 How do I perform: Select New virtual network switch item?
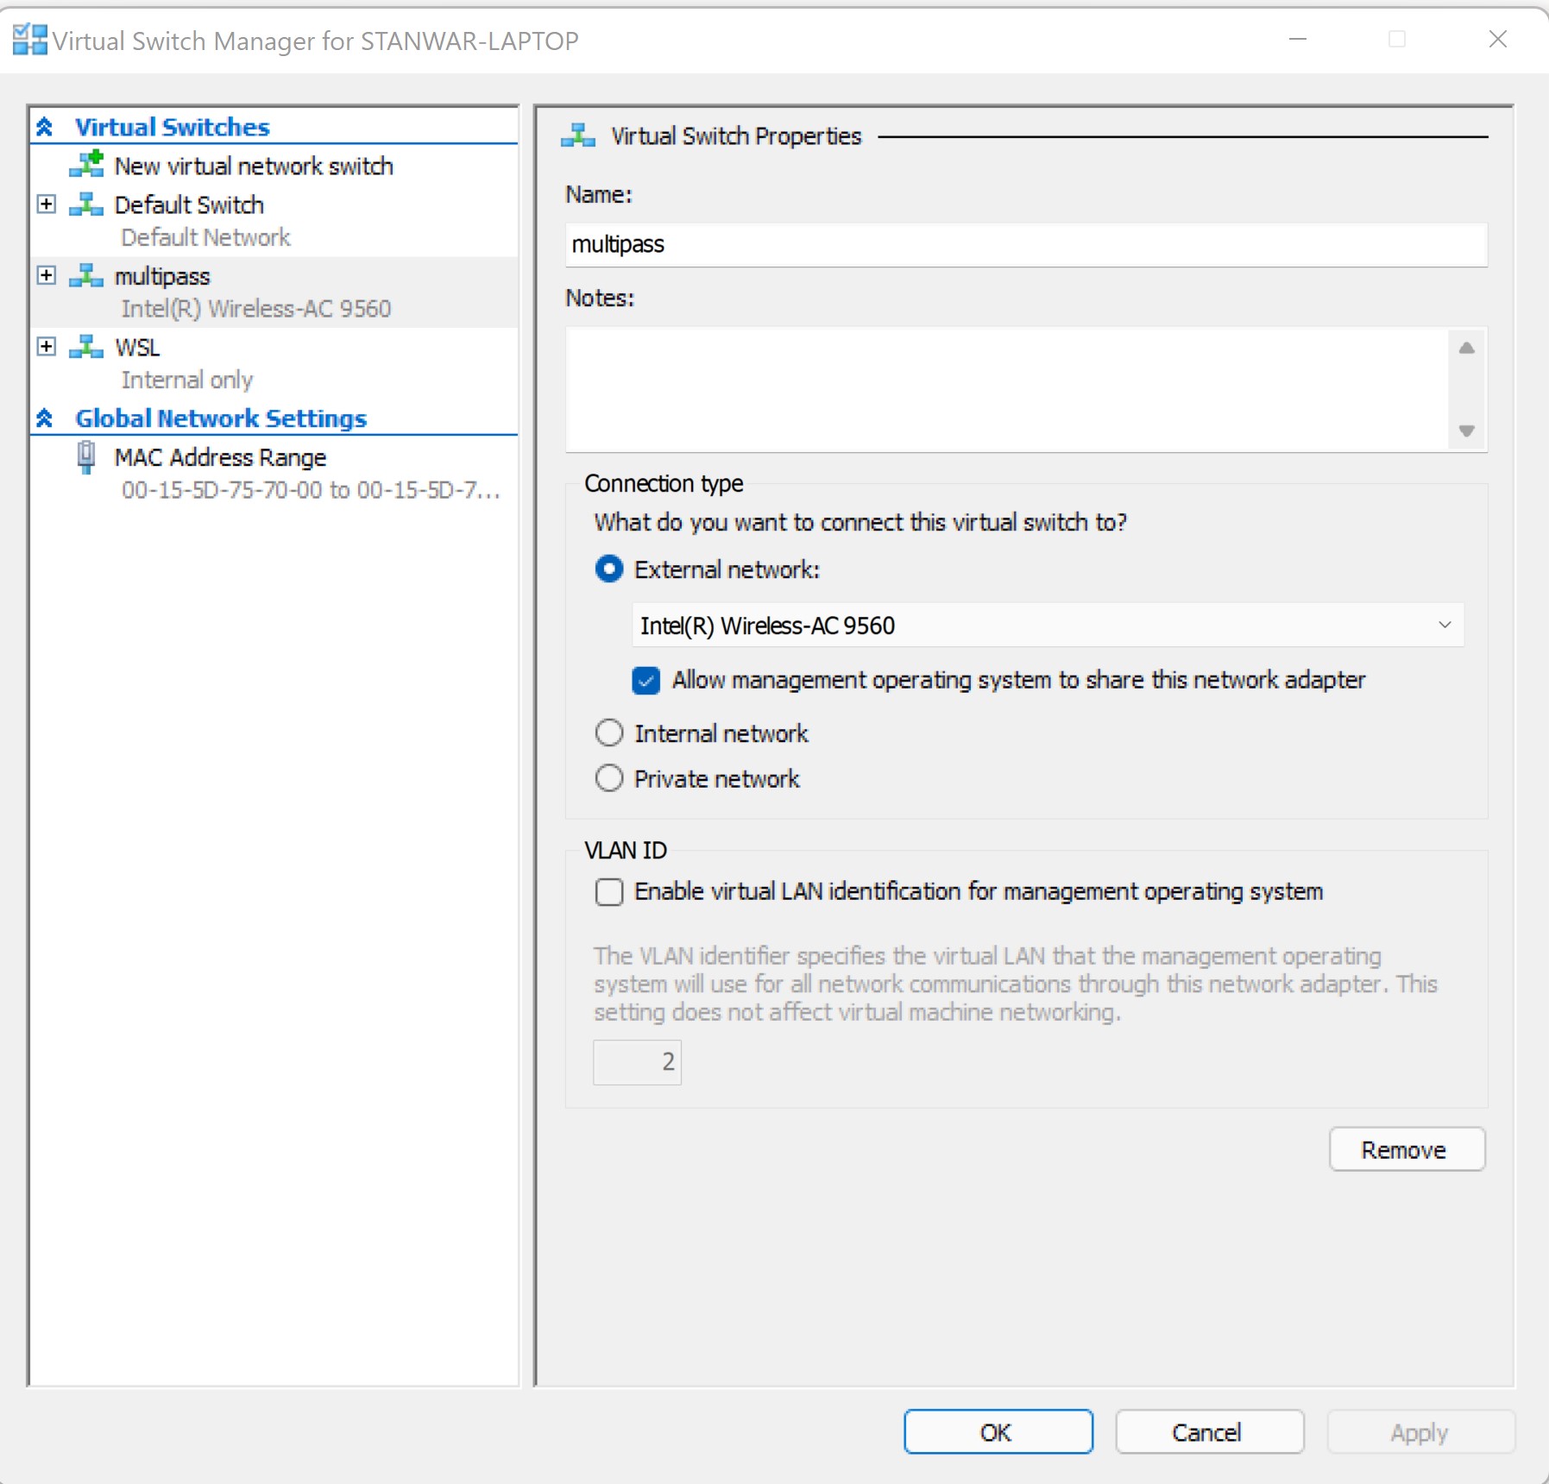pos(254,166)
